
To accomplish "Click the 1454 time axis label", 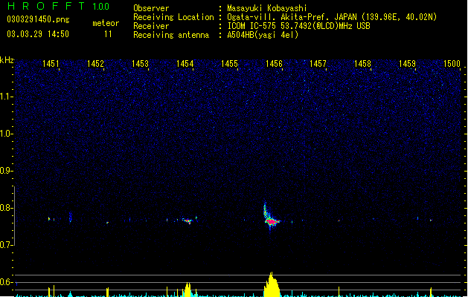I will pos(185,64).
